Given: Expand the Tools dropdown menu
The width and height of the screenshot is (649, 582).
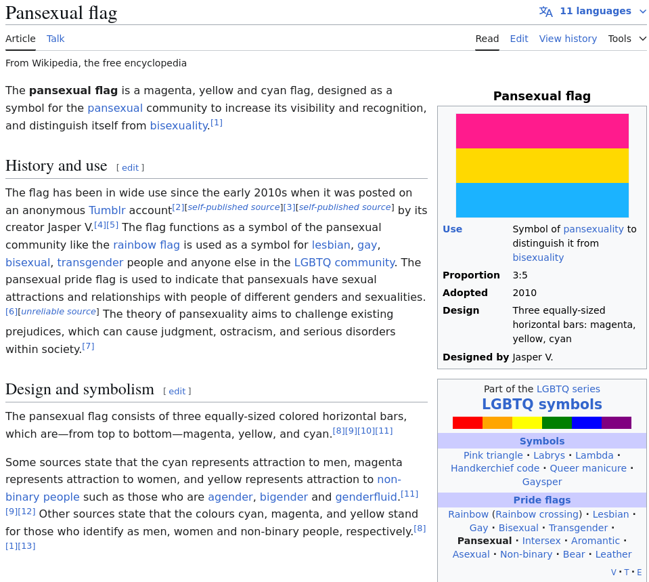Looking at the screenshot, I should (x=627, y=39).
